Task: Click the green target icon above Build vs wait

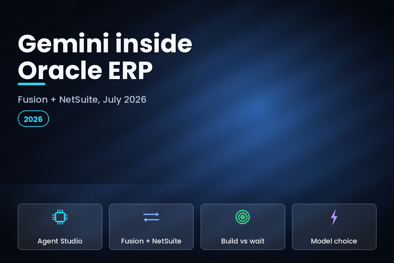Action: click(x=243, y=217)
